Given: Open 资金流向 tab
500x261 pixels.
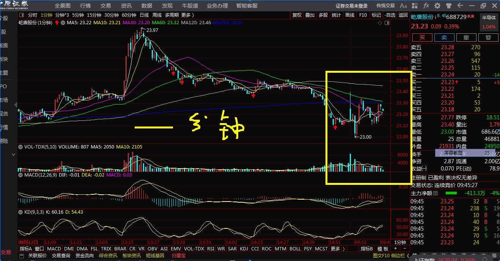Looking at the screenshot, I should pos(85,256).
